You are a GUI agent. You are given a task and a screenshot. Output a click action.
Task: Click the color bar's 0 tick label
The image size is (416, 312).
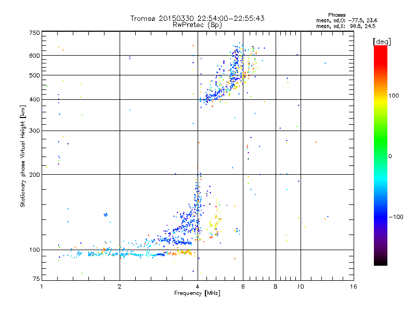click(x=391, y=156)
